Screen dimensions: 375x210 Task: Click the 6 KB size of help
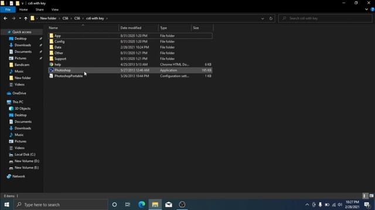[208, 64]
